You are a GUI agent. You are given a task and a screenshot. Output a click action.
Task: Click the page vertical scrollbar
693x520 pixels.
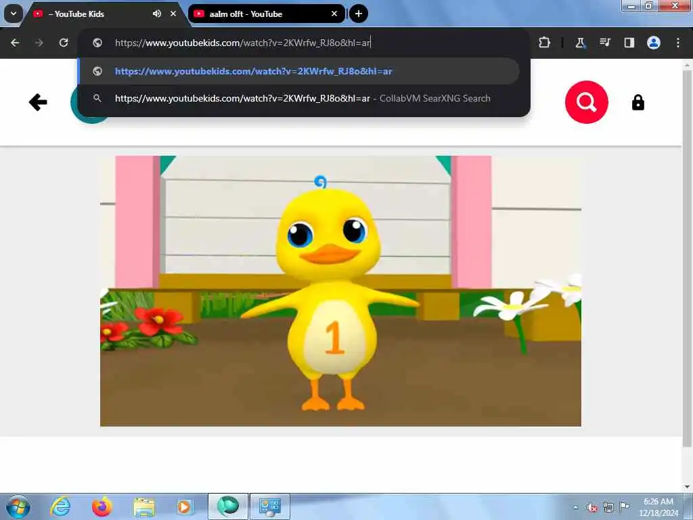click(x=687, y=259)
